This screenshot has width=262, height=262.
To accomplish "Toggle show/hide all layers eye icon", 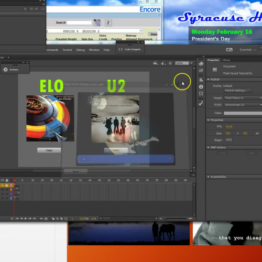I will click(3, 180).
